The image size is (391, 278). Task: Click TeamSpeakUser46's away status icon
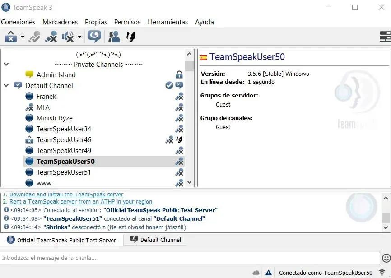[x=29, y=139]
